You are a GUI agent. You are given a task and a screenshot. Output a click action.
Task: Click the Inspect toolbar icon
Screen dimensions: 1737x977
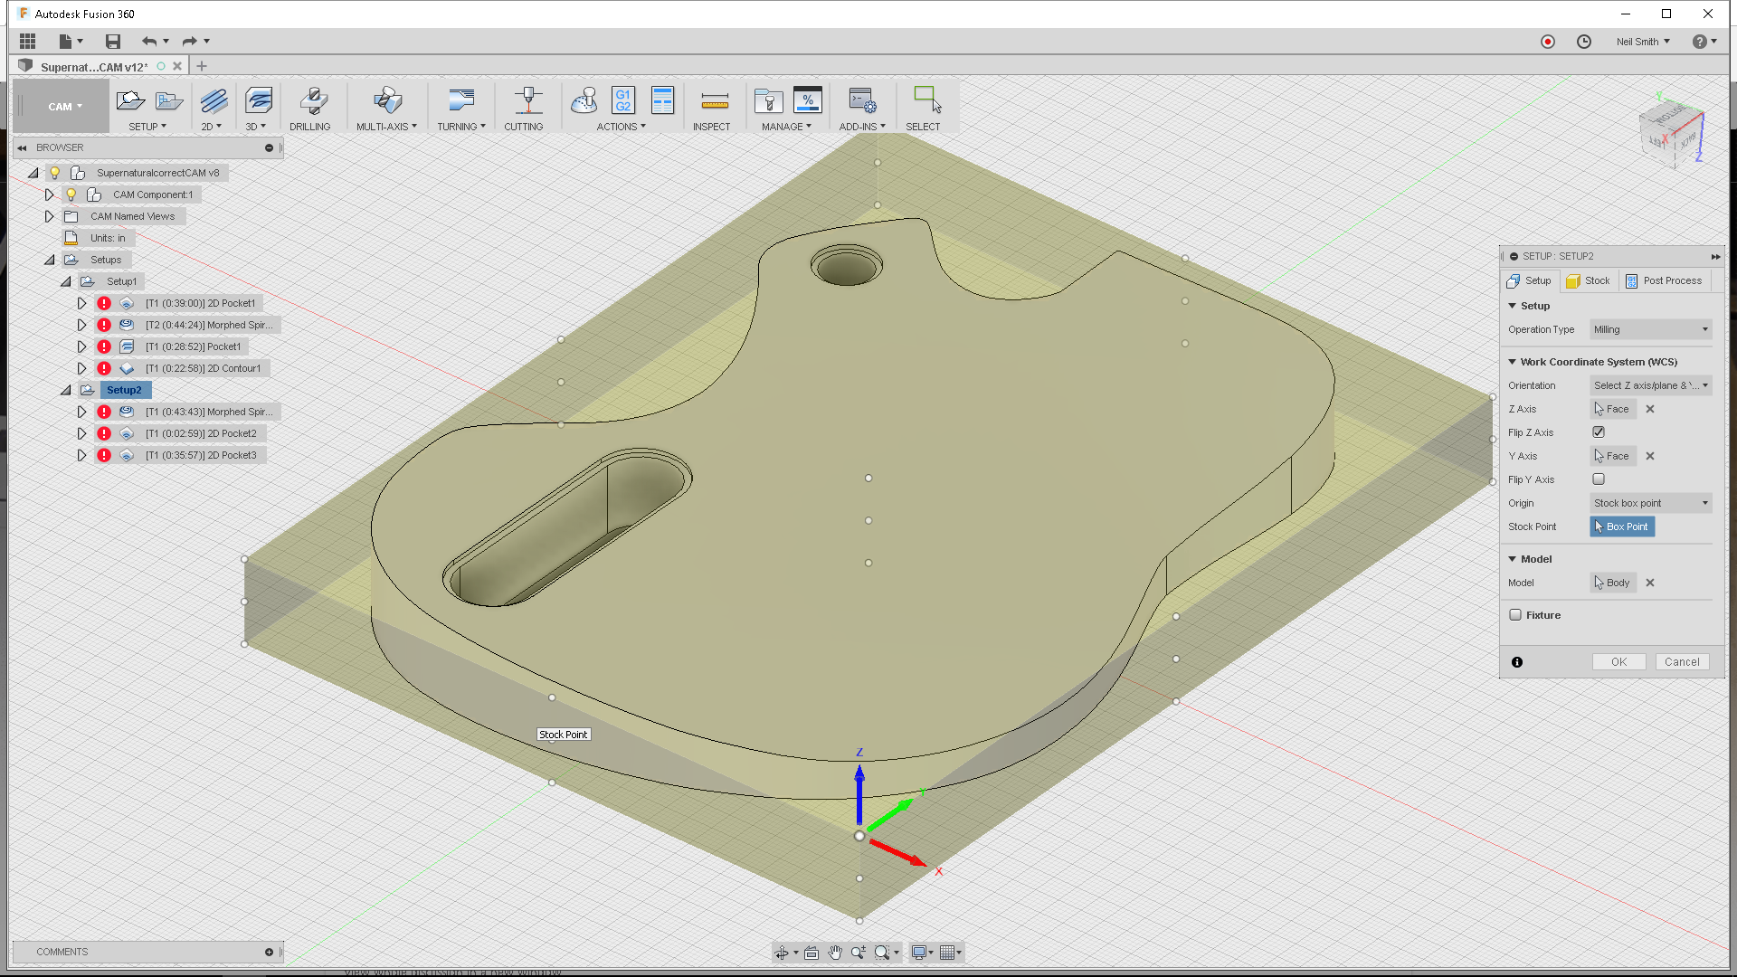(713, 106)
